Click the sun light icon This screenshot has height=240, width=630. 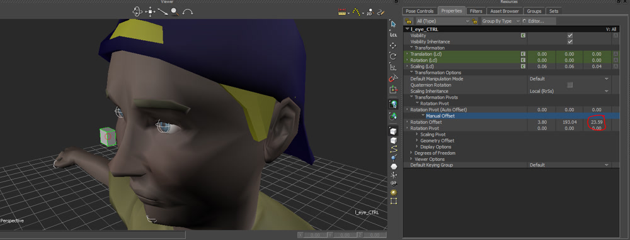[x=393, y=192]
